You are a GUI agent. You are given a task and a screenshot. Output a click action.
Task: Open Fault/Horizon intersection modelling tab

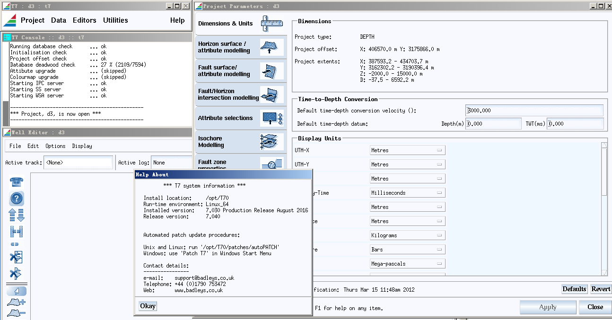tap(241, 94)
